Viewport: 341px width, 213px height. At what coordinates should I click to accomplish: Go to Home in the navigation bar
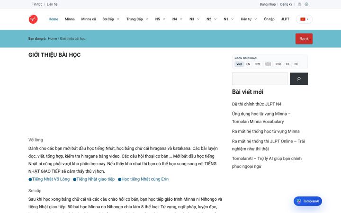click(53, 19)
